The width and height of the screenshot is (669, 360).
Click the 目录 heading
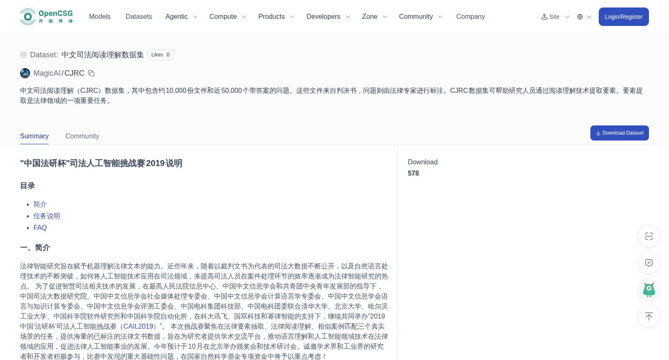point(28,186)
